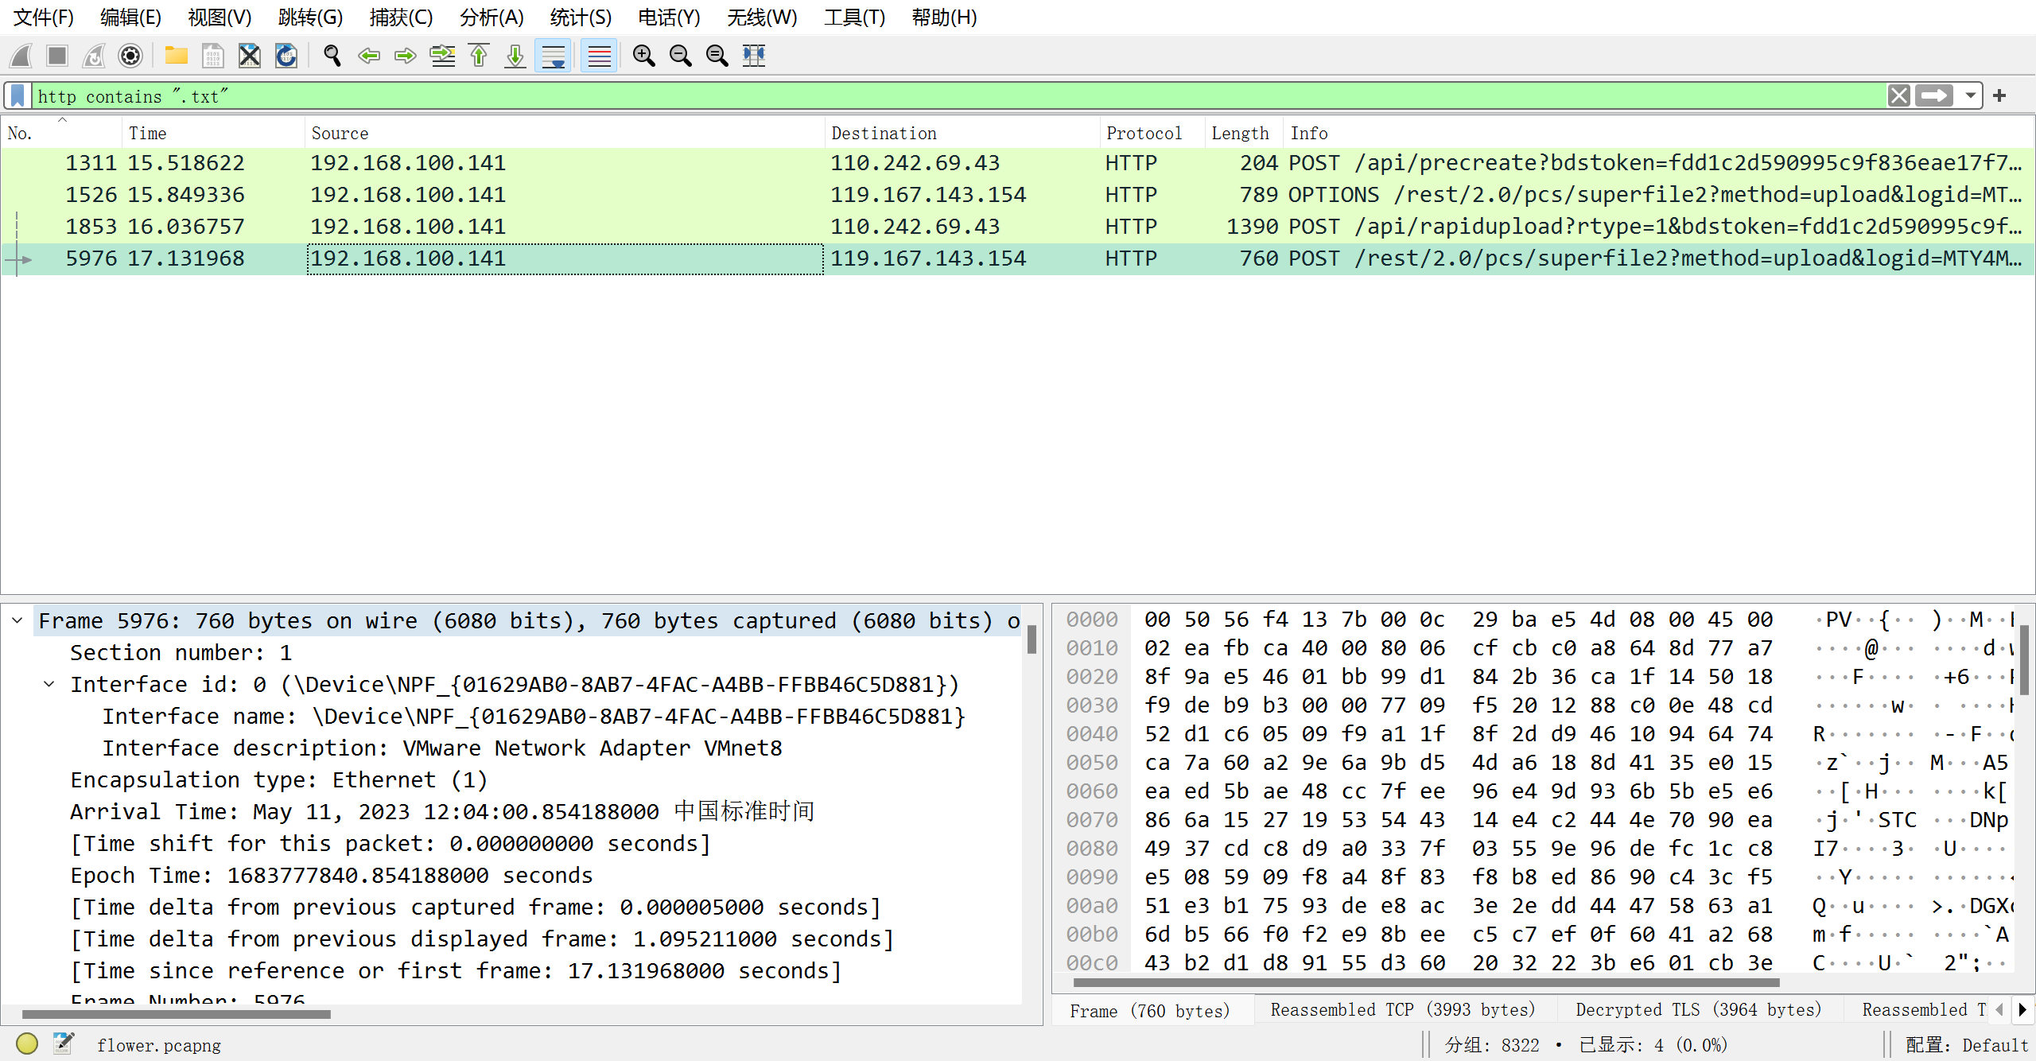The image size is (2036, 1061).
Task: Click the go to first packet icon
Action: [x=479, y=56]
